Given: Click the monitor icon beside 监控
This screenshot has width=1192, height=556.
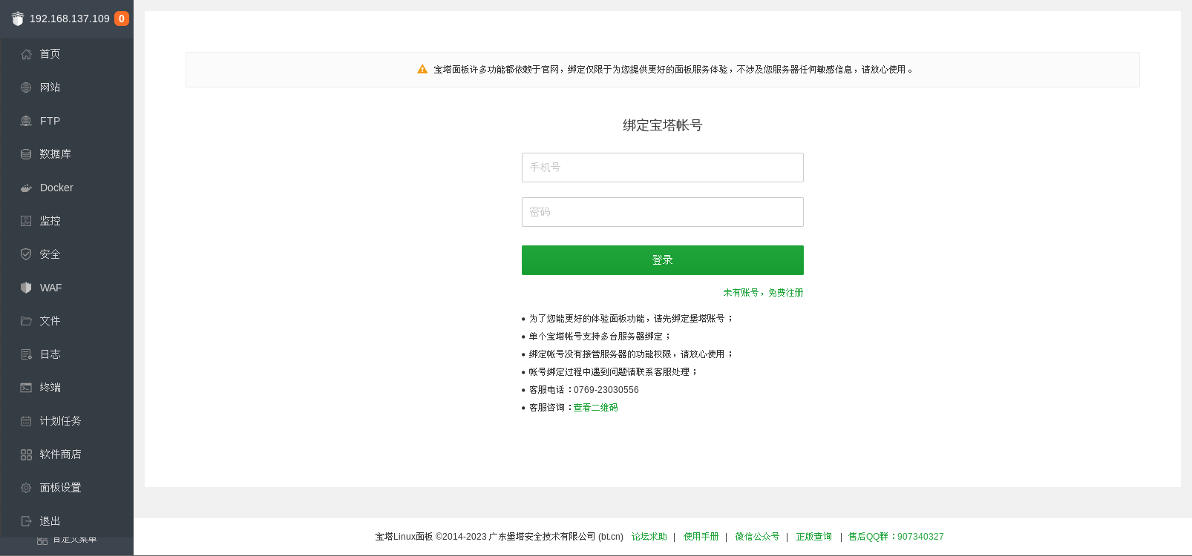Looking at the screenshot, I should pos(26,221).
